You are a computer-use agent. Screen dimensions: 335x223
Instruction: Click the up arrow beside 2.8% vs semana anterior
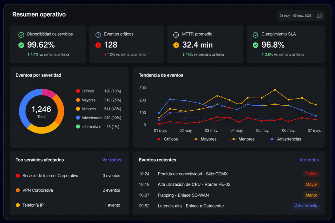[x=263, y=55]
